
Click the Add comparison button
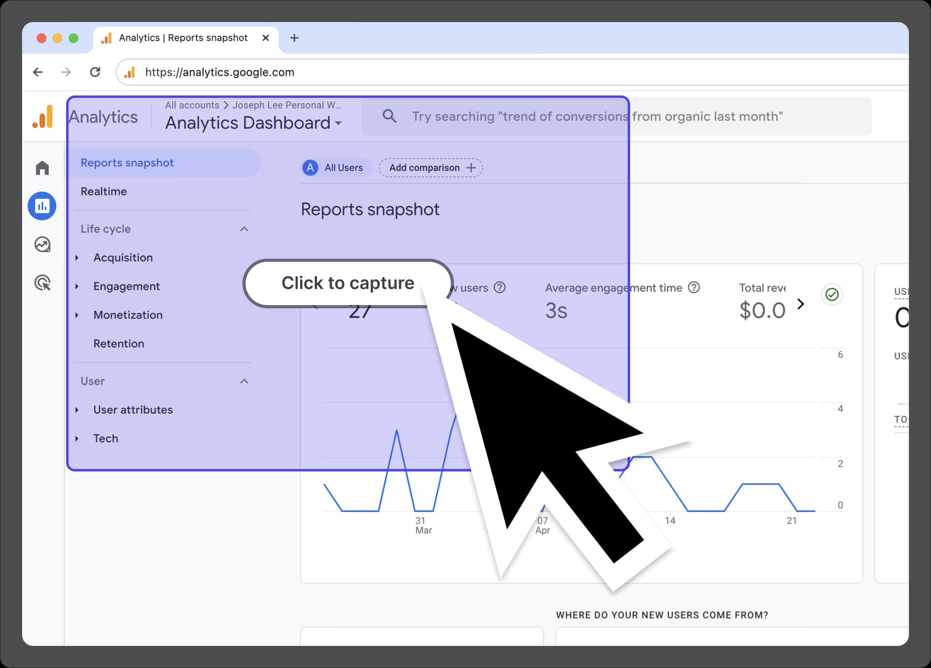tap(431, 168)
